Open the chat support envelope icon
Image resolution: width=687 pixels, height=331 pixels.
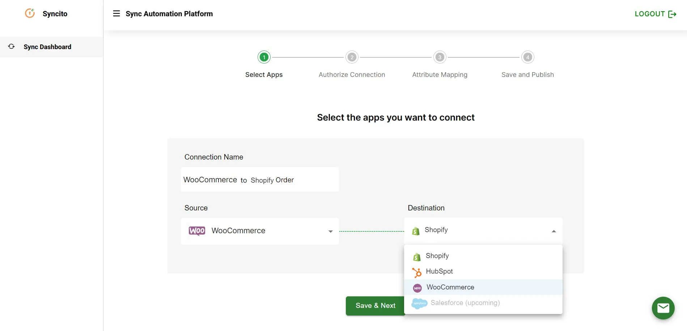pyautogui.click(x=663, y=308)
